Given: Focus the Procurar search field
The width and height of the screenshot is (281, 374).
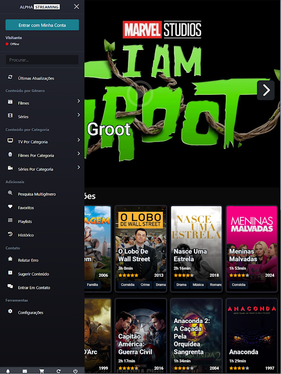Looking at the screenshot, I should click(x=42, y=60).
